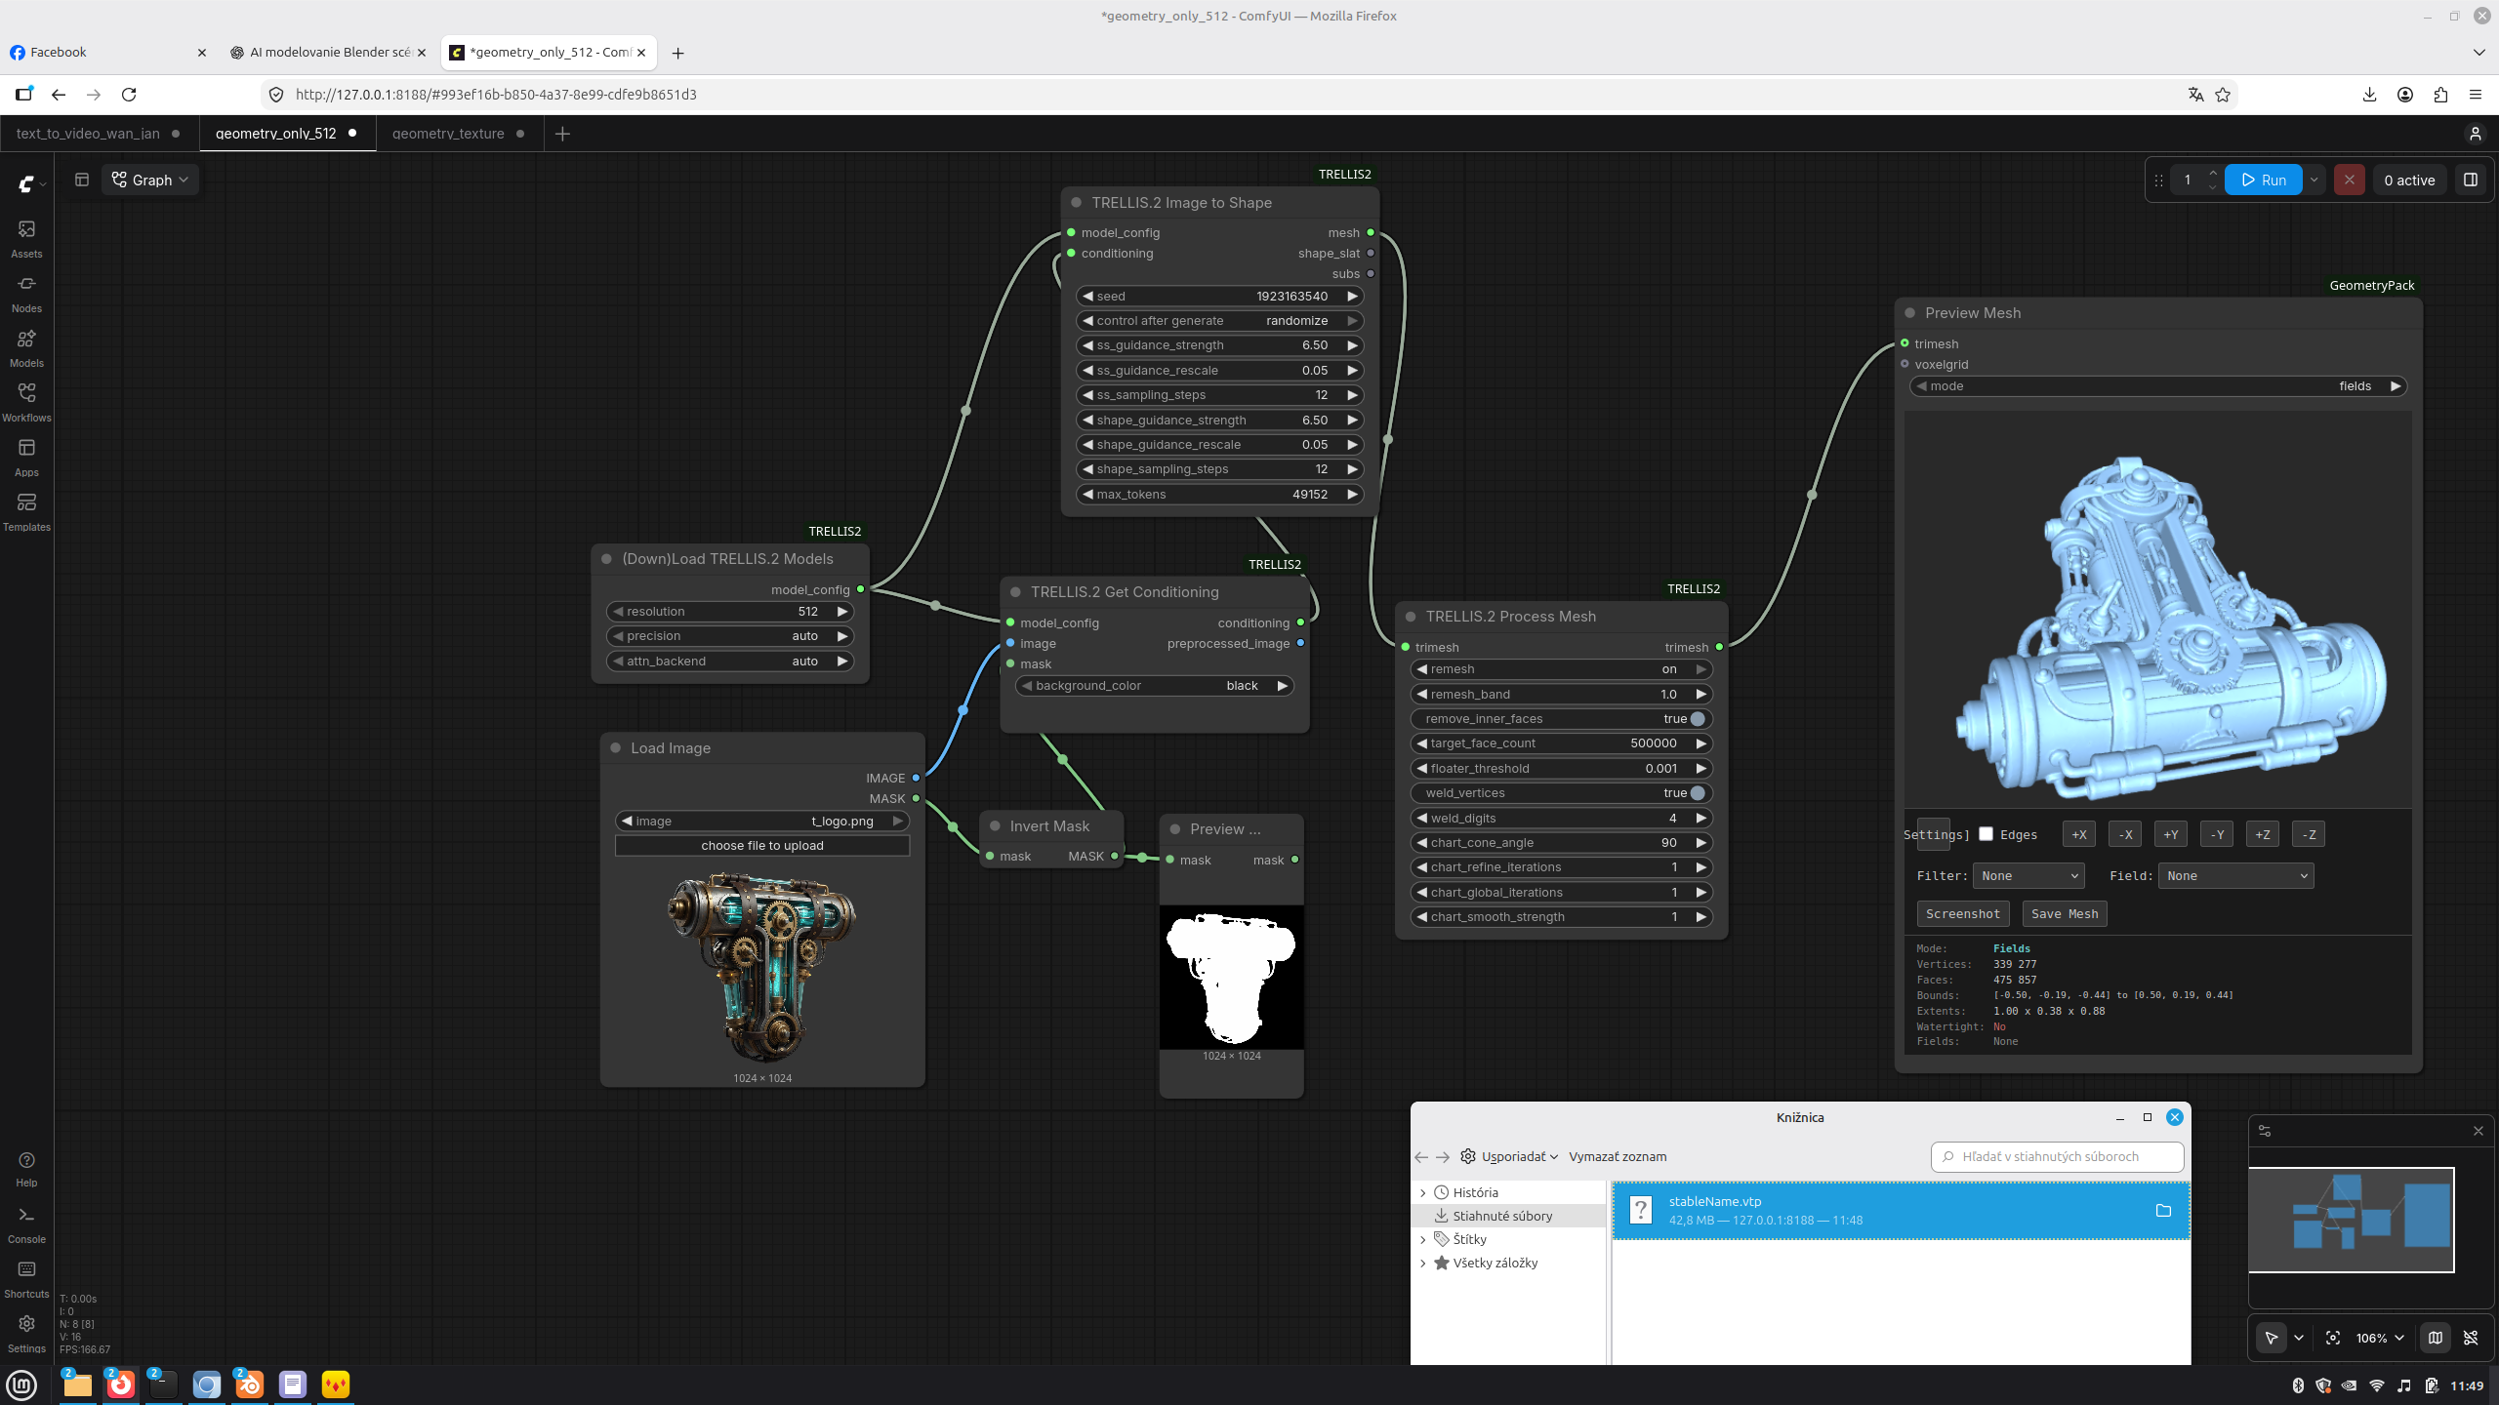
Task: Bookmark this page with star icon
Action: [x=2223, y=95]
